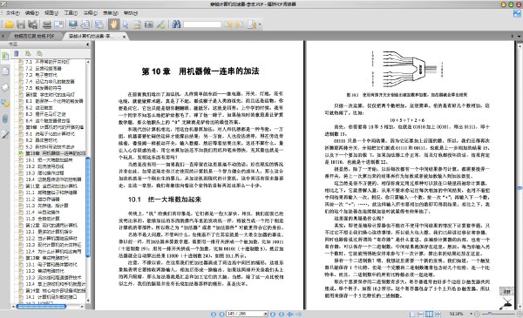The width and height of the screenshot is (523, 318).
Task: Open the Bookmarks panel from the sidebar
Action: point(5,56)
